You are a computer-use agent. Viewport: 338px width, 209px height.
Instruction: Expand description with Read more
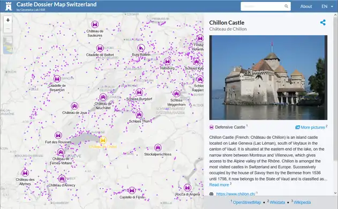219,185
